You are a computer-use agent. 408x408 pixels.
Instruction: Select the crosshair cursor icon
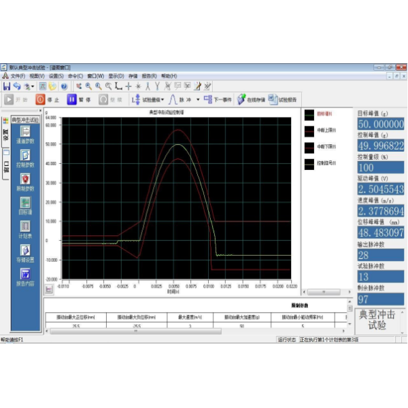click(x=129, y=86)
